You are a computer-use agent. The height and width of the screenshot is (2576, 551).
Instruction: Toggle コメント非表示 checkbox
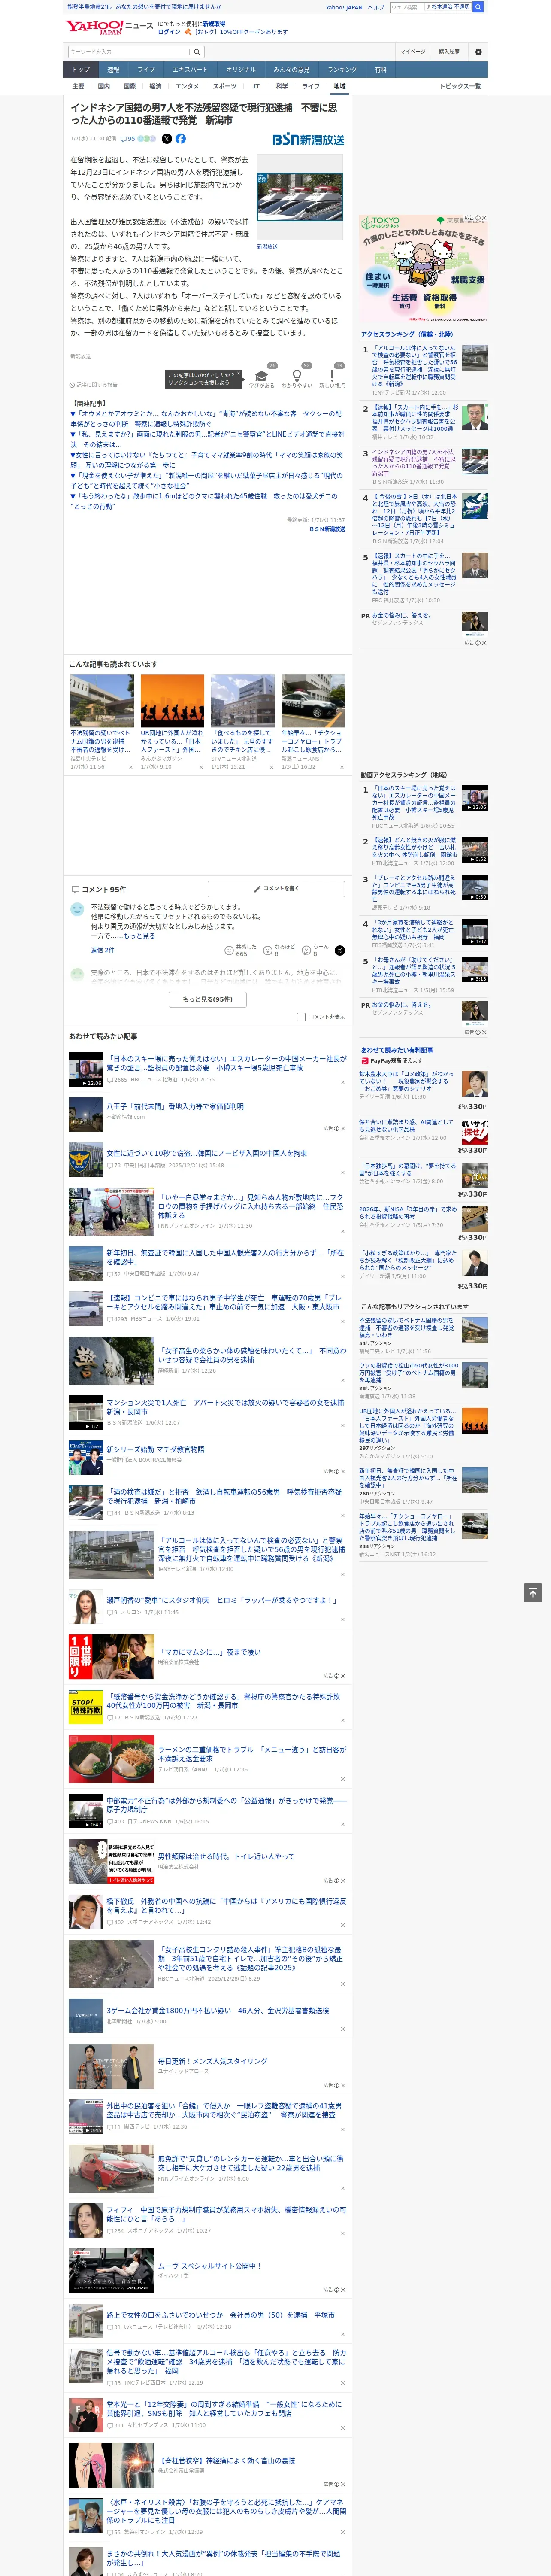(301, 1017)
